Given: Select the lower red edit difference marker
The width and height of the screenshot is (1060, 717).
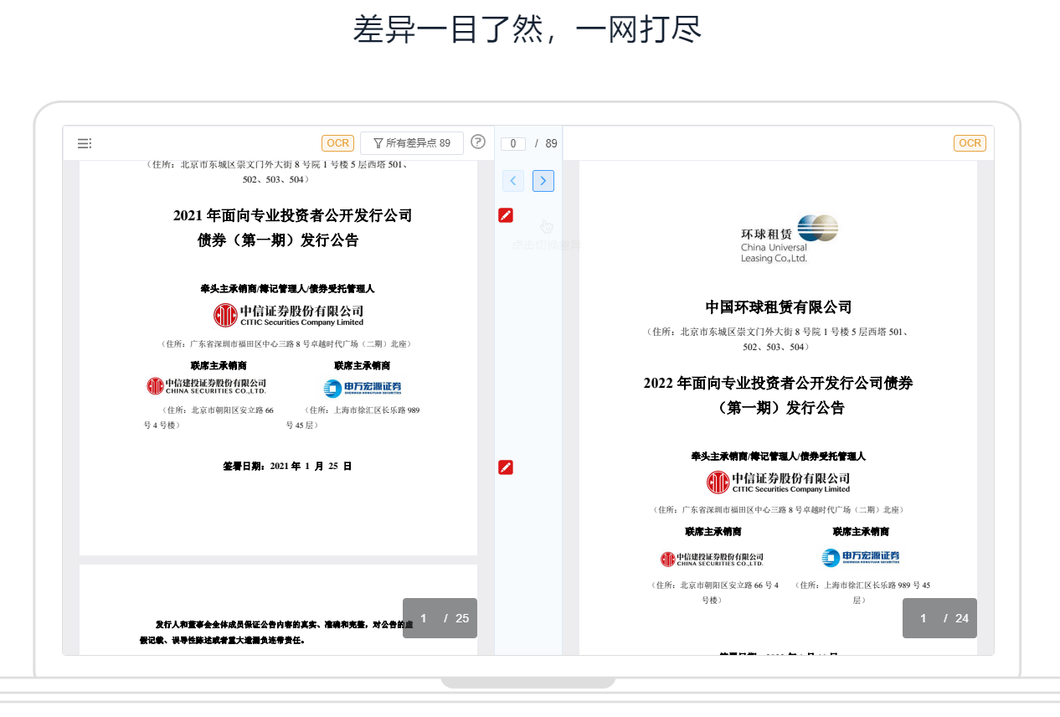Looking at the screenshot, I should [506, 467].
